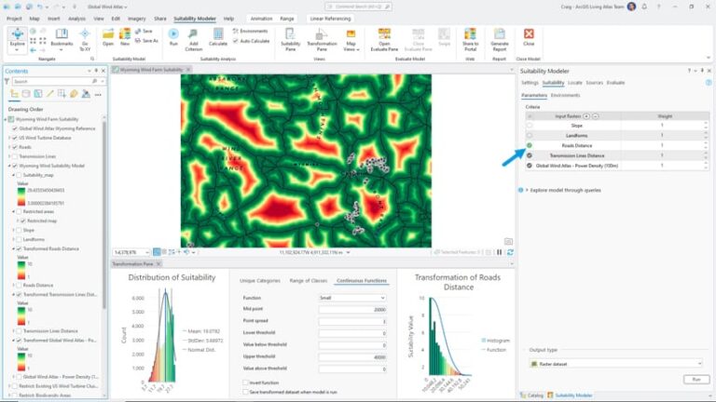Open the Map Views dropdown
This screenshot has width=716, height=402.
[351, 39]
